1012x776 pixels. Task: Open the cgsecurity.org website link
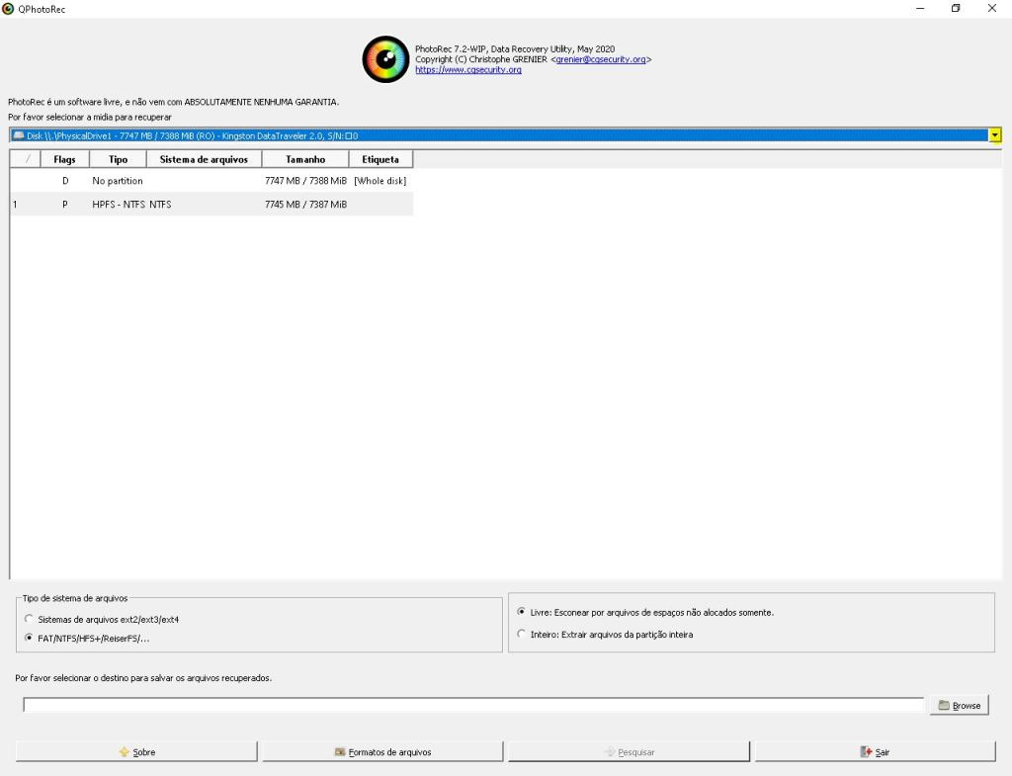click(467, 70)
